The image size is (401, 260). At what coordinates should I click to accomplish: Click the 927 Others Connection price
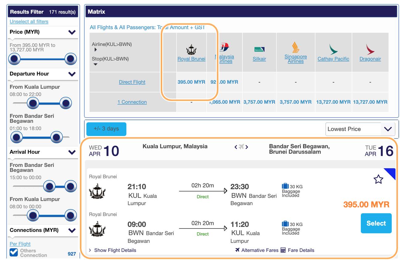[x=72, y=254]
